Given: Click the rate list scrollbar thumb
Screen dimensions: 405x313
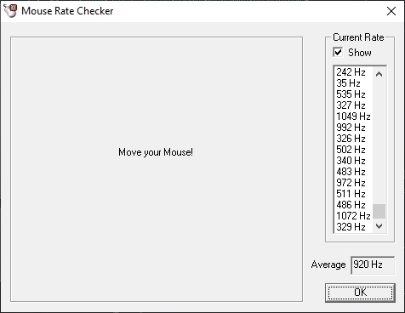Looking at the screenshot, I should pyautogui.click(x=379, y=211).
